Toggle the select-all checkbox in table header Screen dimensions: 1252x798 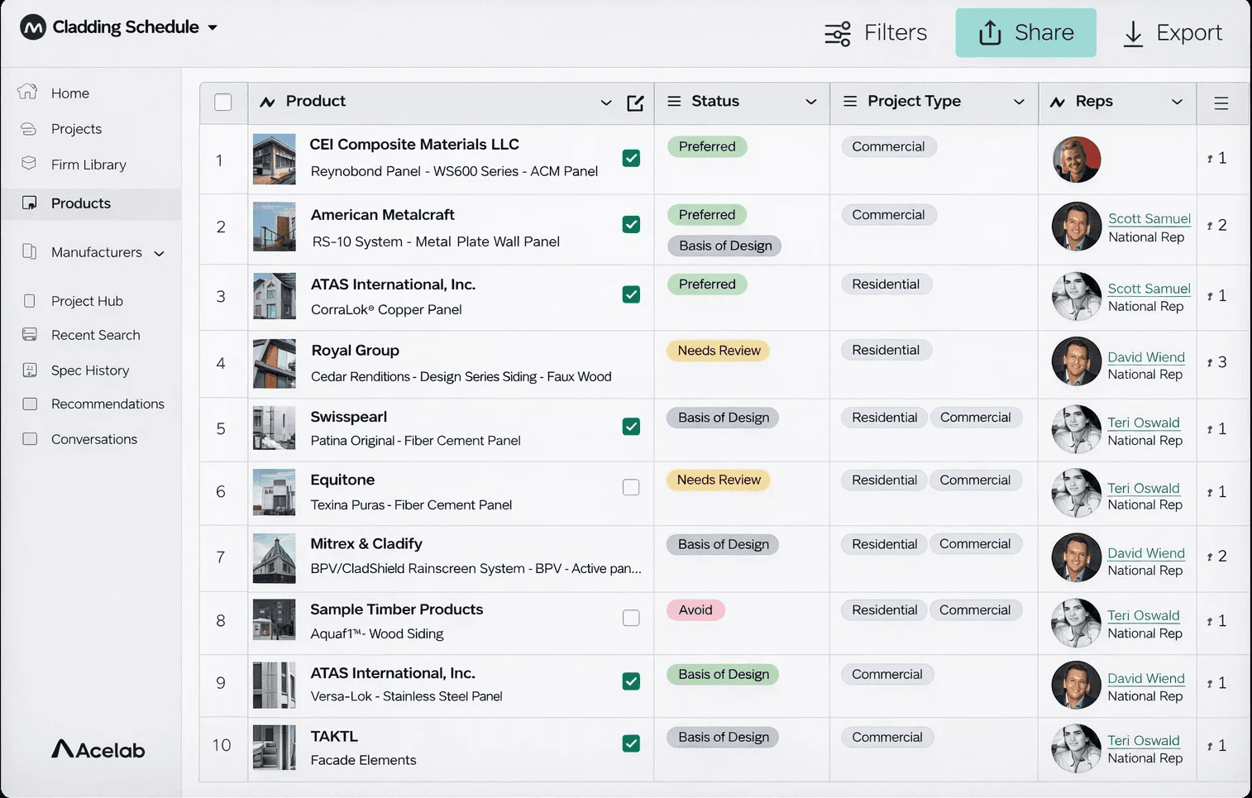[x=223, y=103]
